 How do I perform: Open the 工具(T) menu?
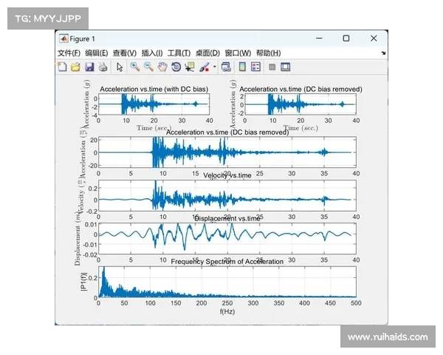[x=179, y=53]
